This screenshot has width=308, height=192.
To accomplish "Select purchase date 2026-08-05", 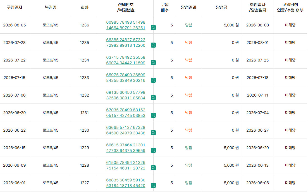I will click(15, 25).
